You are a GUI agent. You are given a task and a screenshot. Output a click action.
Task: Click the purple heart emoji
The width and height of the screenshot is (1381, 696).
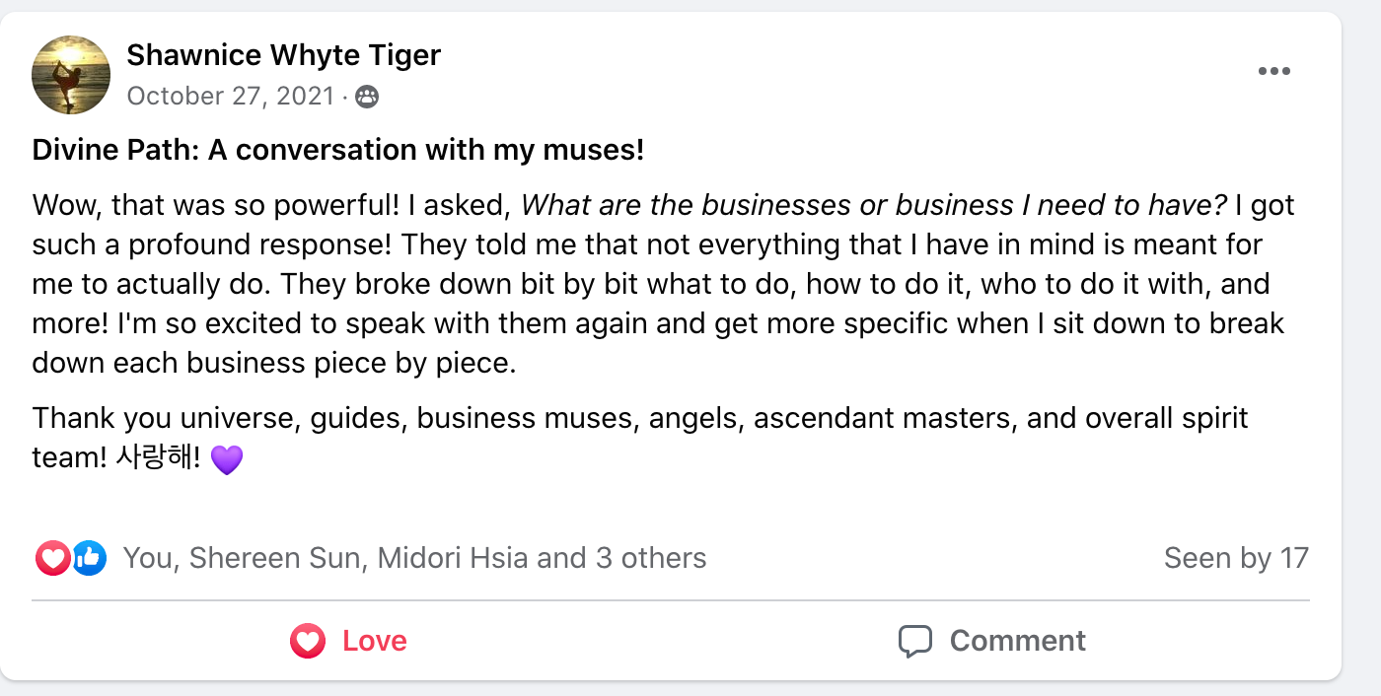click(227, 459)
